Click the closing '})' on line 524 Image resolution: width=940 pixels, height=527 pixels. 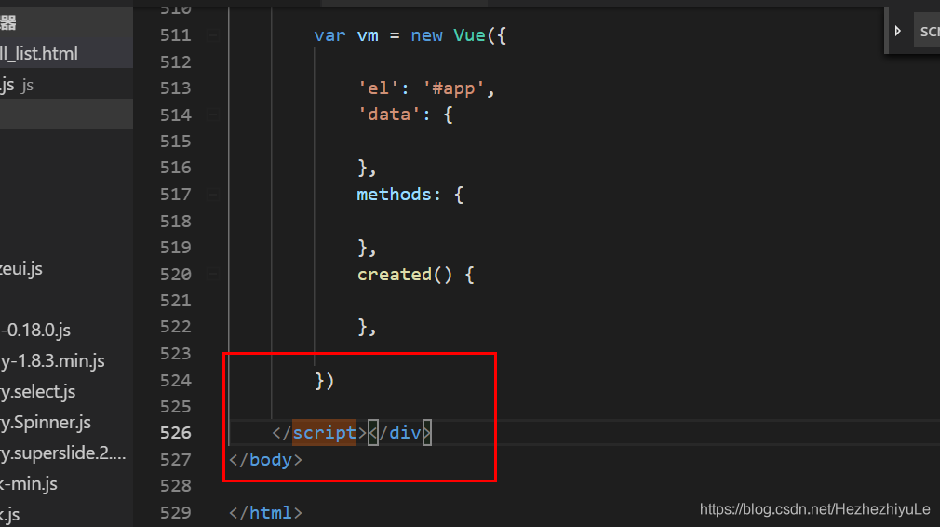[324, 381]
